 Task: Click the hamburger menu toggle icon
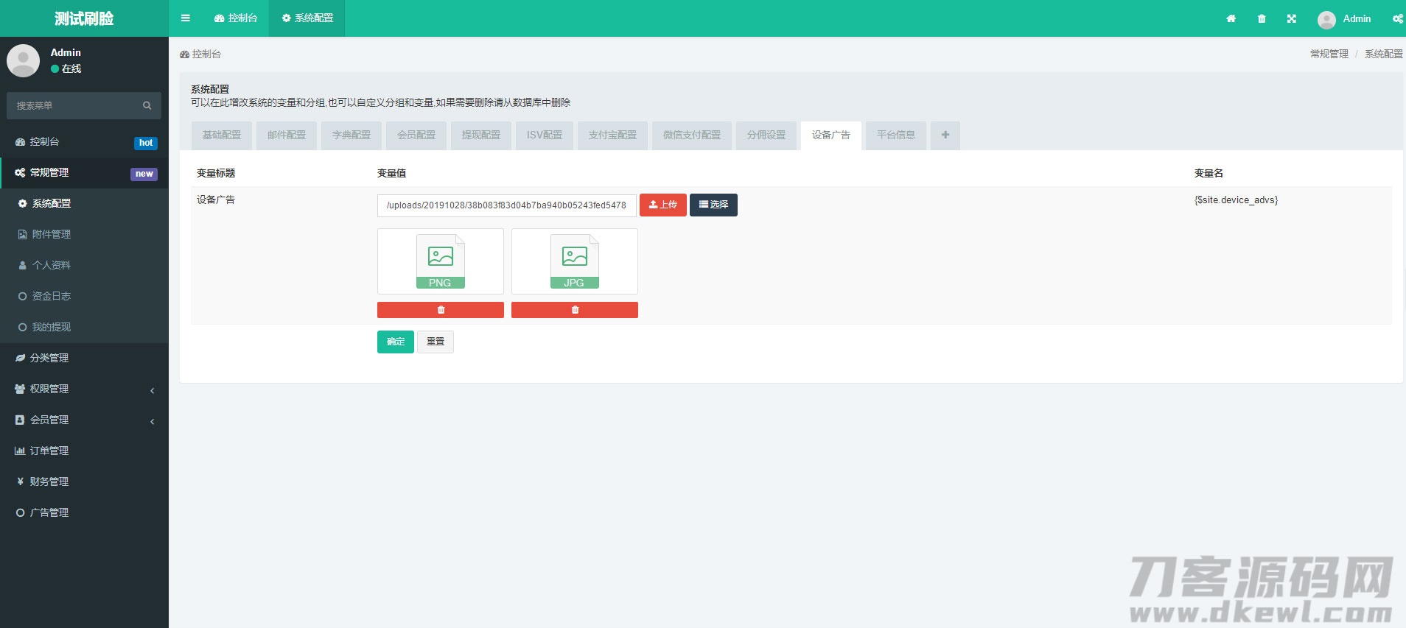(186, 18)
